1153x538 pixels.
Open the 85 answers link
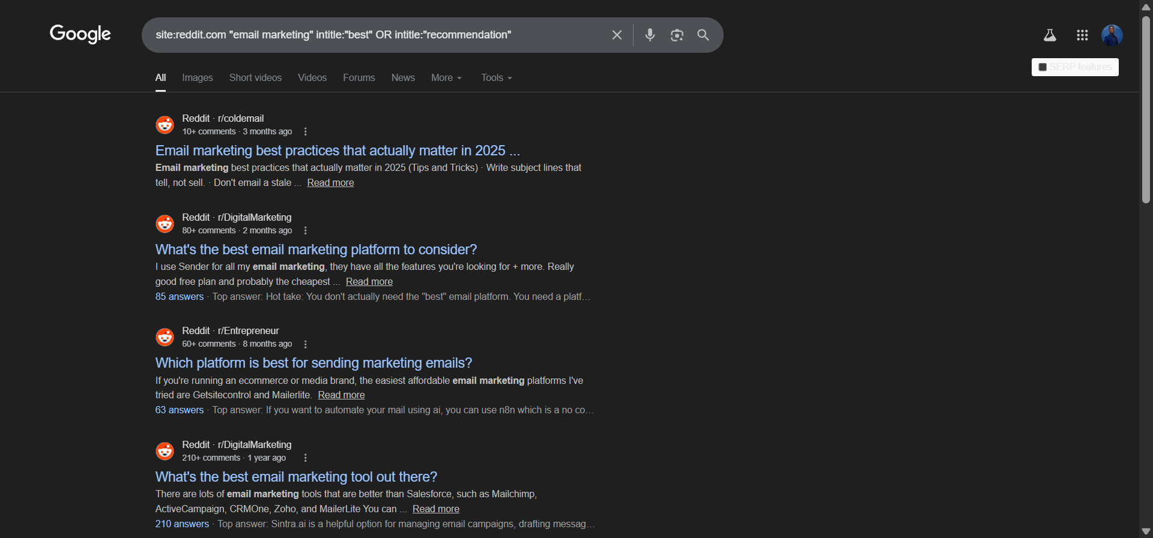[x=180, y=297]
